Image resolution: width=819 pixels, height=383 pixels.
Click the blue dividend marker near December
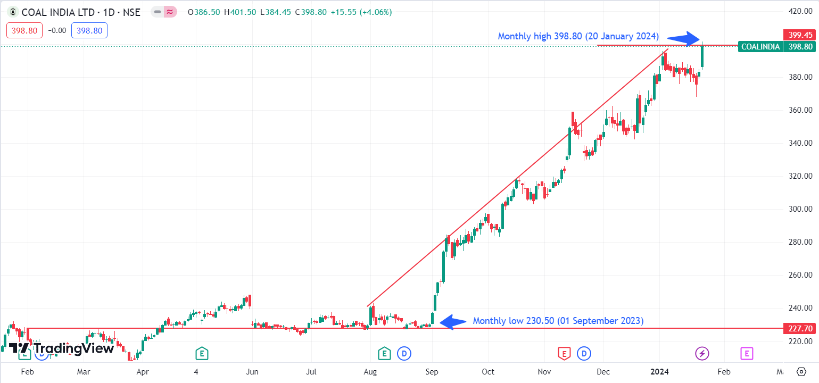click(x=584, y=353)
